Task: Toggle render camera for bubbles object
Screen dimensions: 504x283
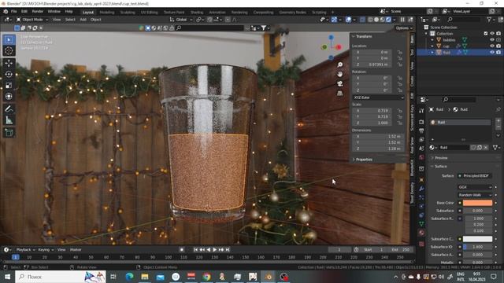Action: (x=498, y=40)
